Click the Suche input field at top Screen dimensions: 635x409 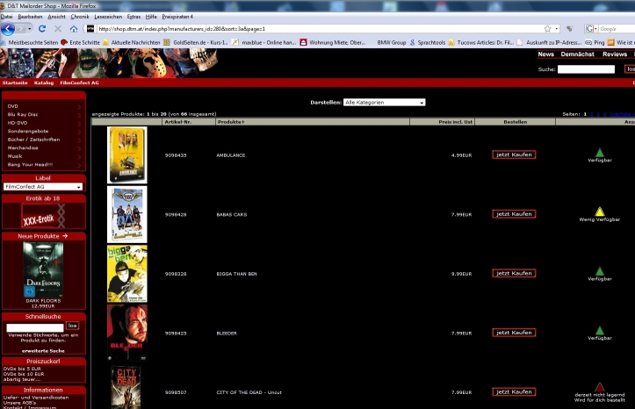[x=586, y=69]
